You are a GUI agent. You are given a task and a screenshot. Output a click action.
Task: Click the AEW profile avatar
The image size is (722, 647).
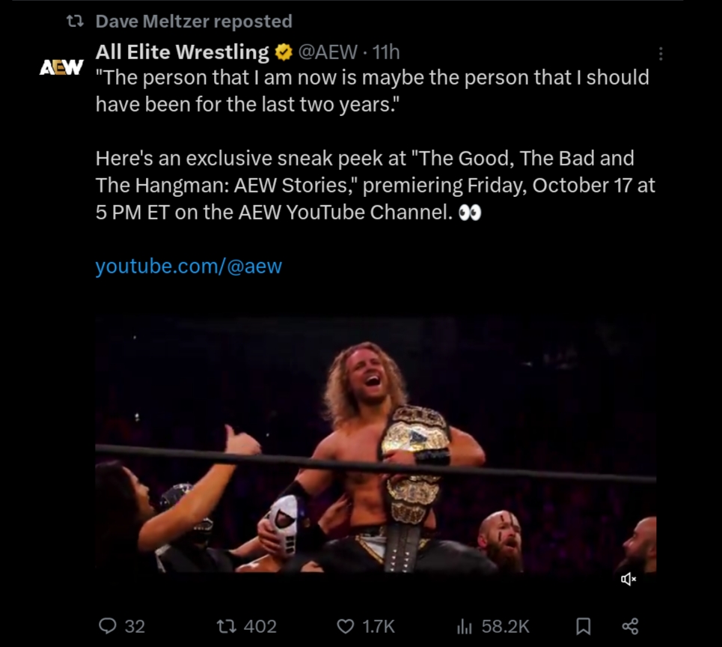[x=61, y=67]
